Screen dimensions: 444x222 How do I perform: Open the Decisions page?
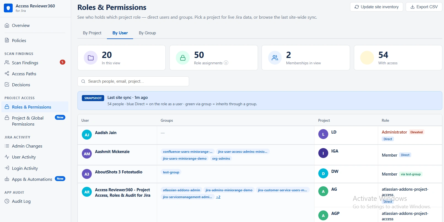click(x=35, y=85)
